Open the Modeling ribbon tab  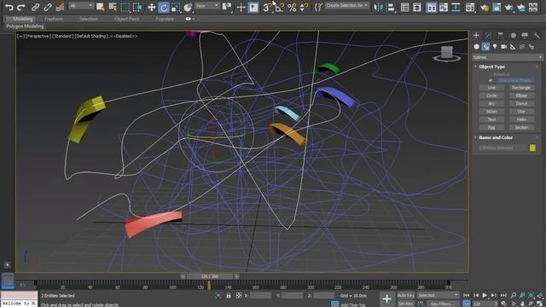click(x=23, y=19)
